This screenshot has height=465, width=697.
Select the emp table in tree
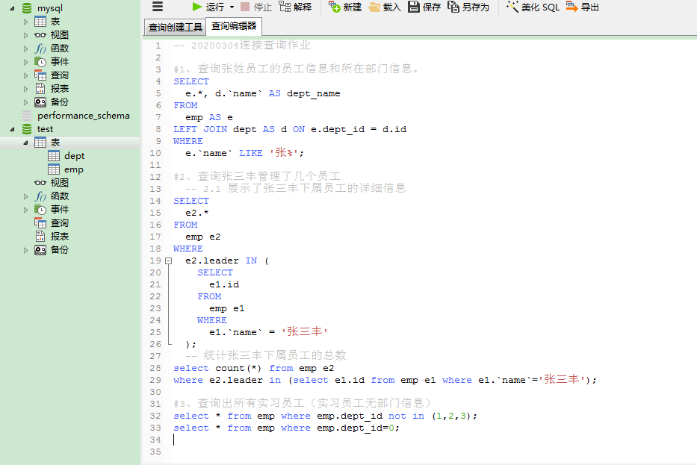(x=73, y=169)
